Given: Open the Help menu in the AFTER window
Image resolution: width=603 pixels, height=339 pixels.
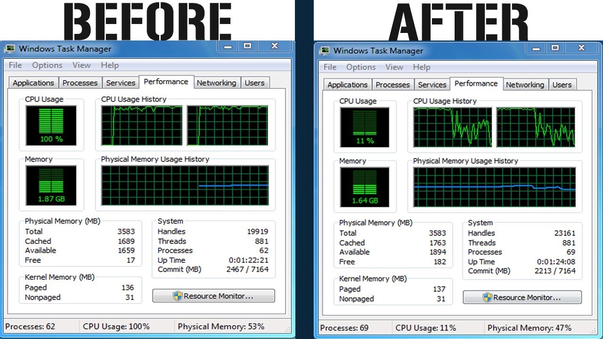Looking at the screenshot, I should 422,67.
